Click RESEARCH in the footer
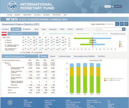The height and width of the screenshot is (108, 129). pos(48,102)
